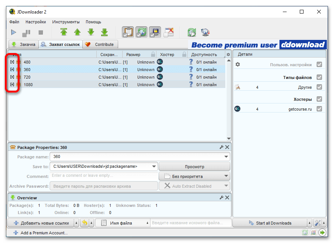
Task: Click the update globe icon in toolbar
Action: pyautogui.click(x=205, y=32)
